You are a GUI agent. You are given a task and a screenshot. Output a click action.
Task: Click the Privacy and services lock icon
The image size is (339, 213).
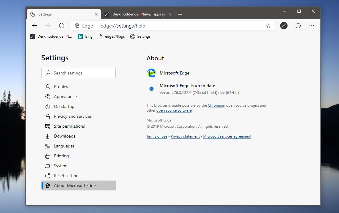click(47, 117)
